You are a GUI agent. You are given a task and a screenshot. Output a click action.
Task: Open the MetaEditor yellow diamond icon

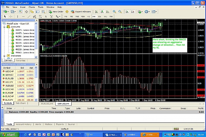67,12
